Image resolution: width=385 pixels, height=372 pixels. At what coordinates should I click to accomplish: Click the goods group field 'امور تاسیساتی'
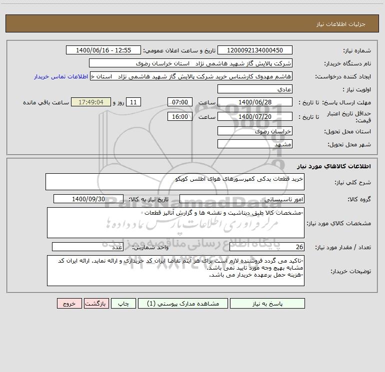click(x=242, y=199)
